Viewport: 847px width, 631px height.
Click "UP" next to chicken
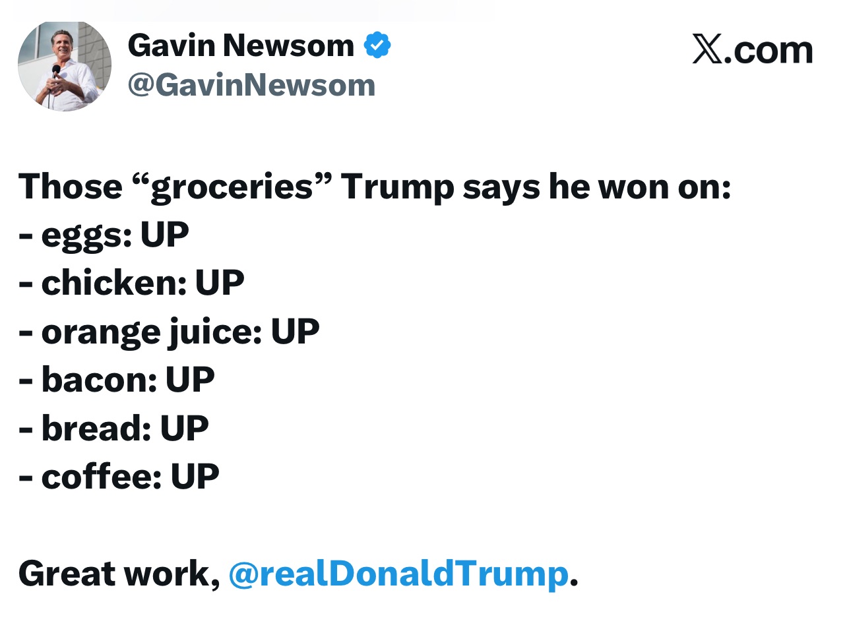220,284
